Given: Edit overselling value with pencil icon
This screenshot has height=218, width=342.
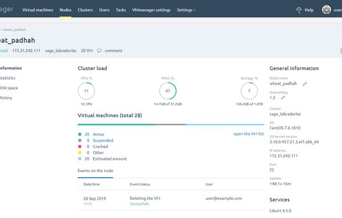Looking at the screenshot, I should click(283, 98).
